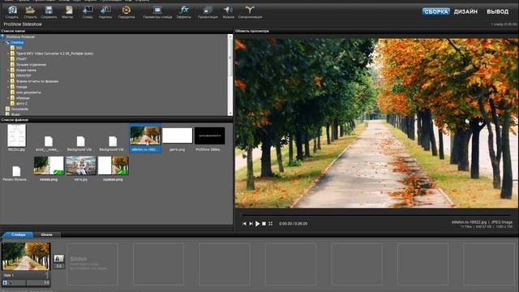Open the Лучшее отделение folder
519x292 pixels.
(x=31, y=65)
